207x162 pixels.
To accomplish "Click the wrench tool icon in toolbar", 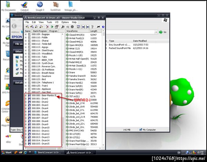I will [x=63, y=27].
